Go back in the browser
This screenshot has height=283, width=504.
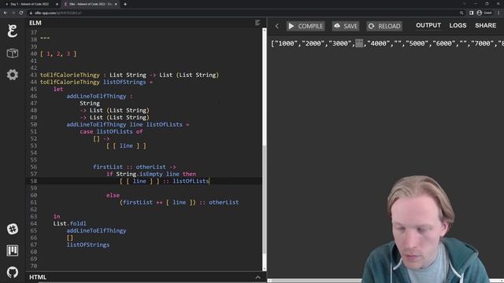[6, 13]
